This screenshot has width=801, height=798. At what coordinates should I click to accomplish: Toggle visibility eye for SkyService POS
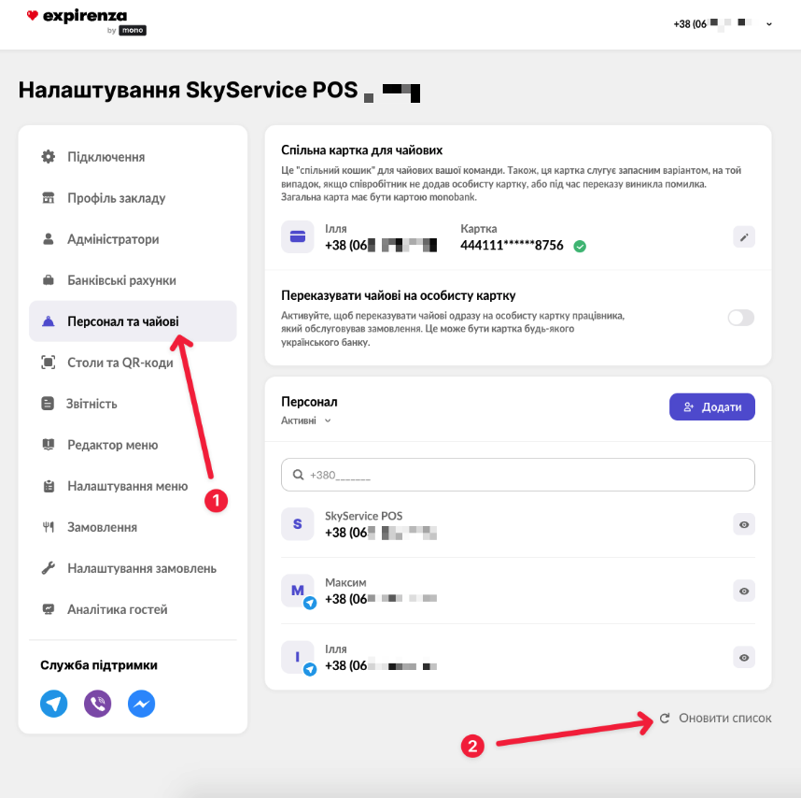[x=743, y=525]
